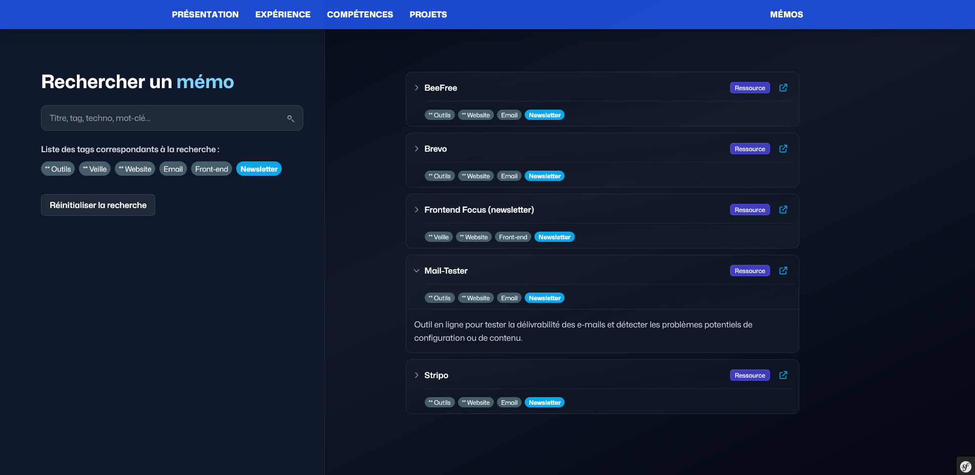Open Stripo external link icon
975x475 pixels.
tap(783, 375)
